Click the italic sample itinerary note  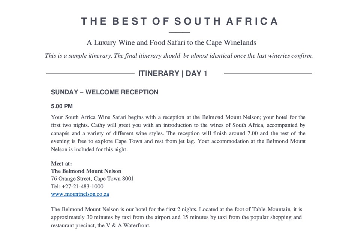click(x=178, y=56)
